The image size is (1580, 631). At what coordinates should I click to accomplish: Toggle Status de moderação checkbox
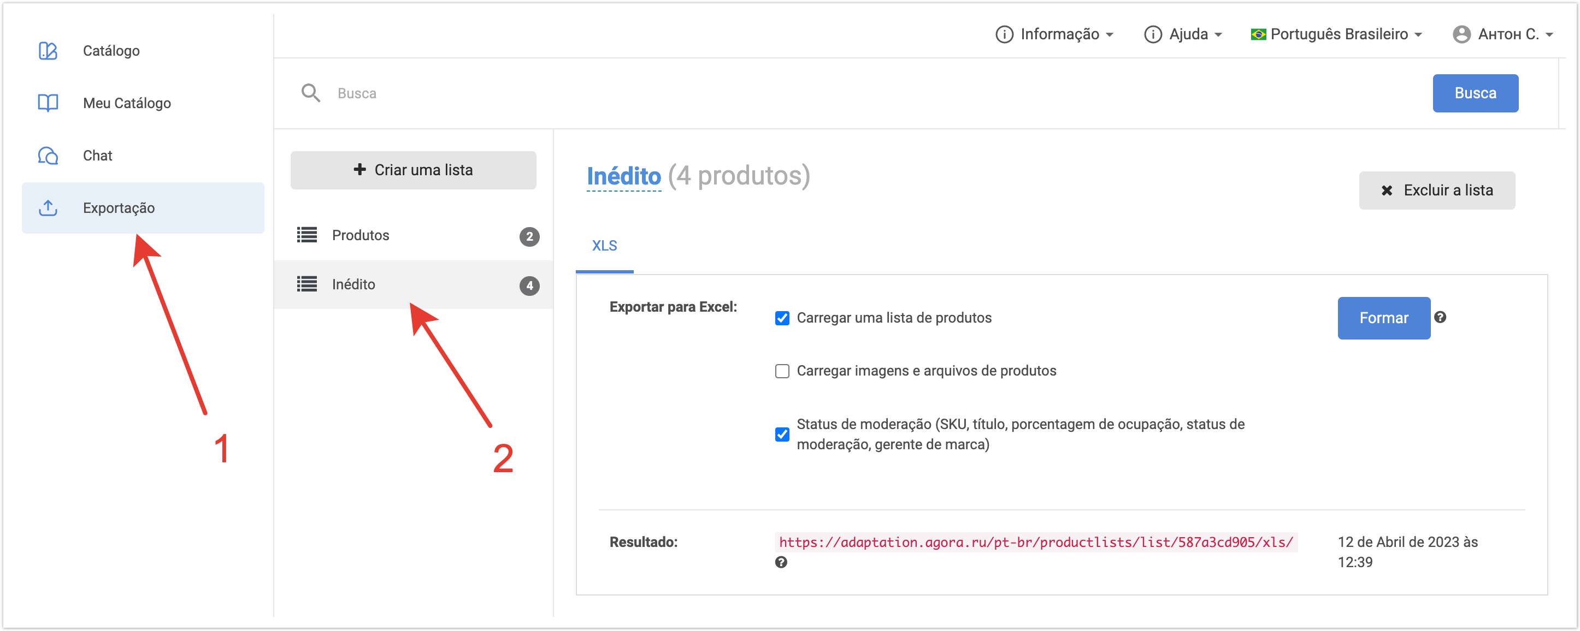[x=782, y=434]
